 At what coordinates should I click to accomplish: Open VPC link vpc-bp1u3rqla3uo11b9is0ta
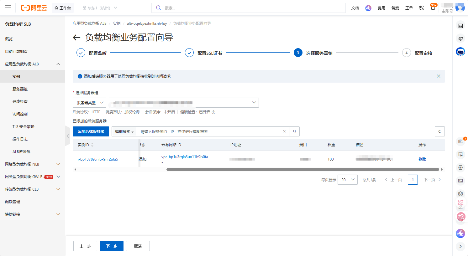[x=185, y=156]
